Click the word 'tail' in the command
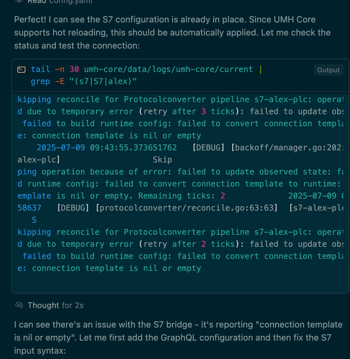 [x=40, y=69]
